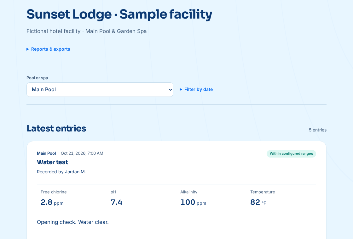Image resolution: width=353 pixels, height=239 pixels.
Task: Click the Temperature label
Action: tap(263, 192)
